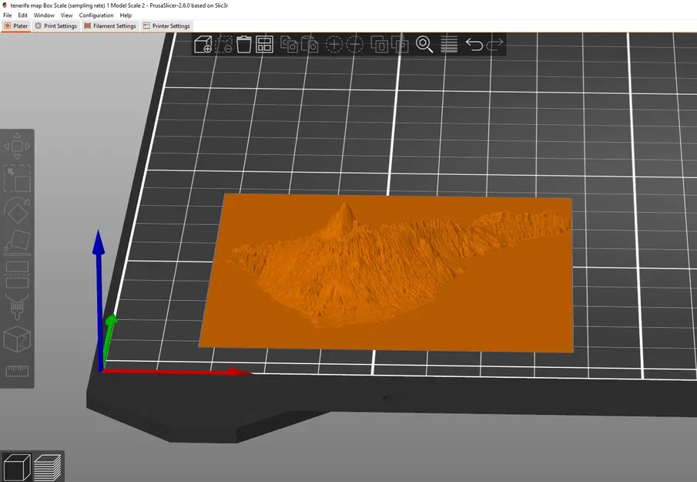Select the Move gizmo tool
This screenshot has width=697, height=482.
point(17,147)
